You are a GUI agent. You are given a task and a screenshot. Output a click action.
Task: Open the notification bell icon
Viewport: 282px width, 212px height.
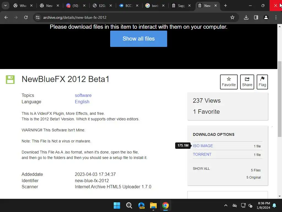(x=275, y=205)
